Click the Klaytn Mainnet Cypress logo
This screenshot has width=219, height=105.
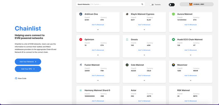point(127,14)
